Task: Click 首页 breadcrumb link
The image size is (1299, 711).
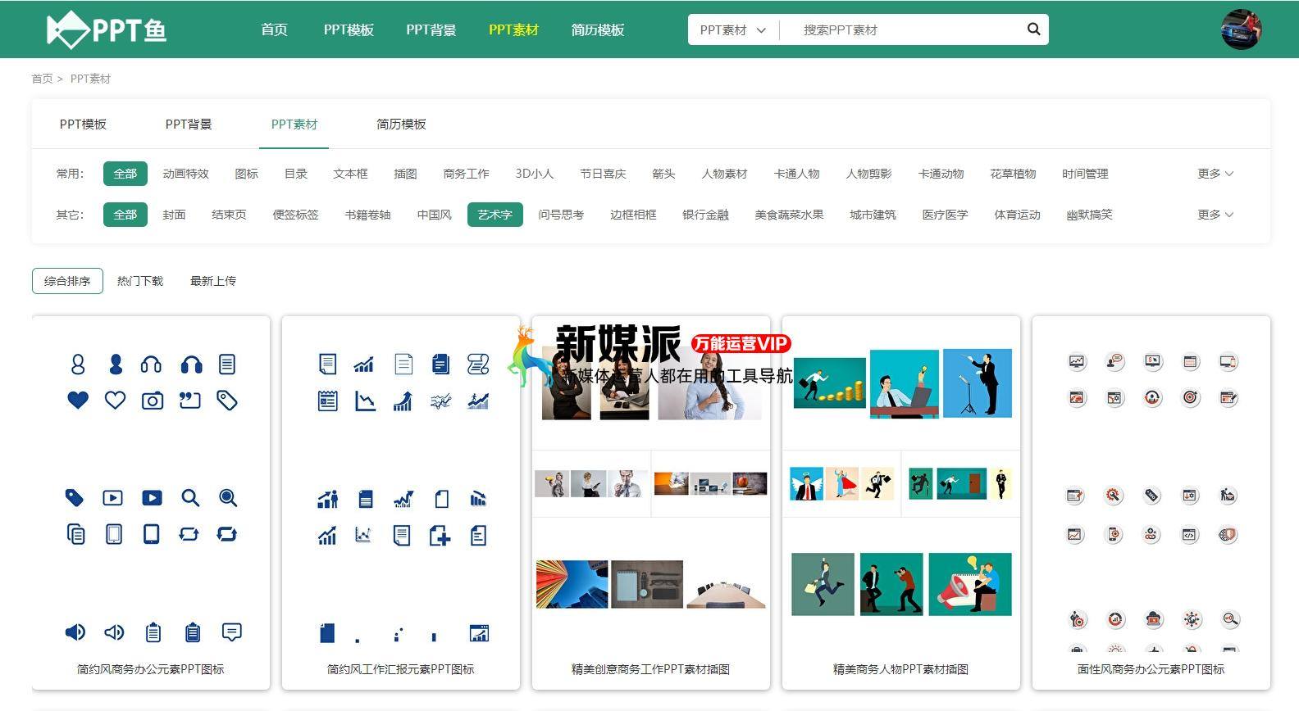Action: pyautogui.click(x=42, y=79)
